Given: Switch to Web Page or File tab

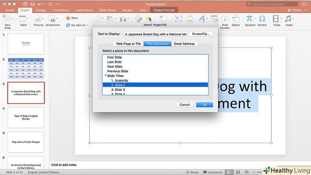Looking at the screenshot, I should click(x=129, y=44).
